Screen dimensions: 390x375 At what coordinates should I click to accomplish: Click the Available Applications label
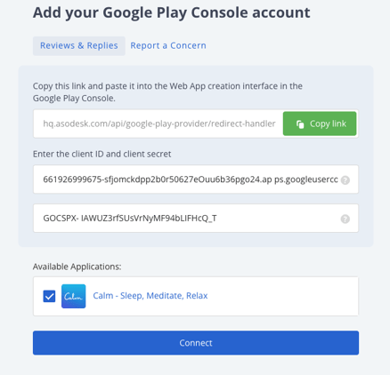pos(77,267)
